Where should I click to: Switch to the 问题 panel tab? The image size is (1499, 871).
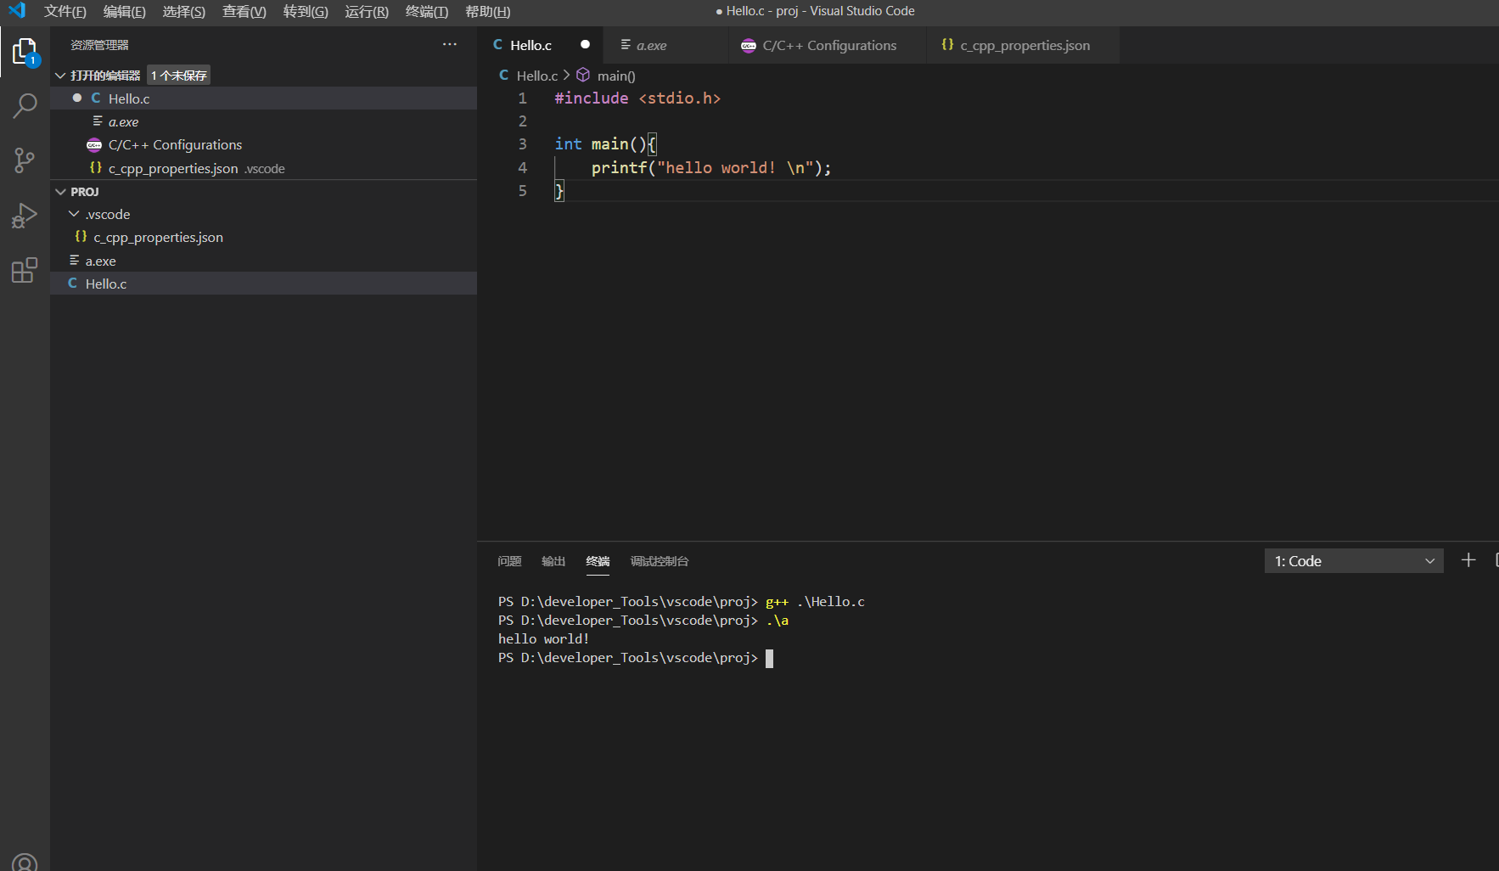(509, 561)
